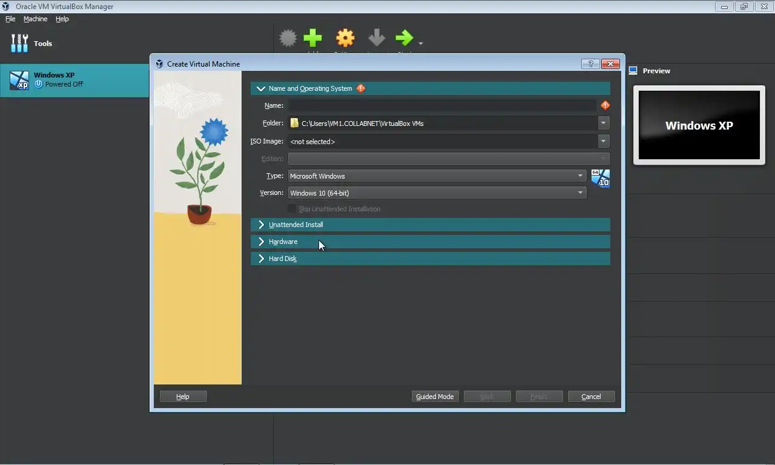Open the Help menu
This screenshot has width=775, height=465.
62,19
